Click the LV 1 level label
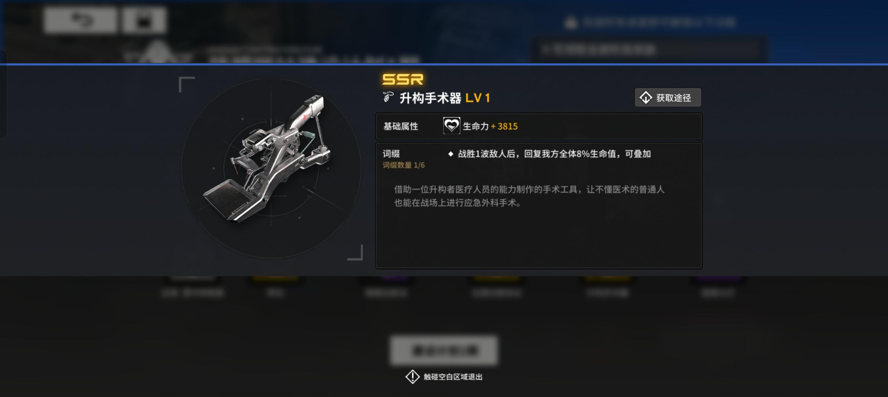Screen dimensions: 888x397 477,98
